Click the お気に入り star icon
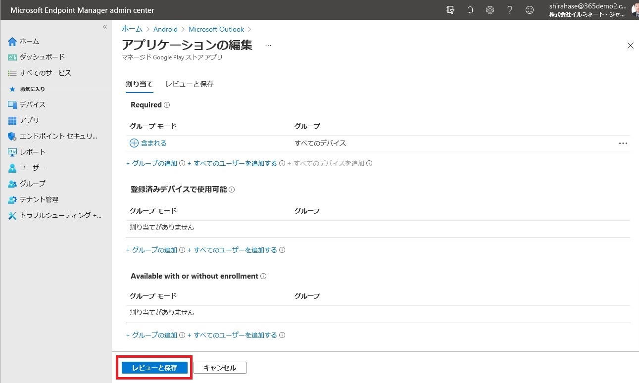The image size is (639, 383). click(12, 89)
